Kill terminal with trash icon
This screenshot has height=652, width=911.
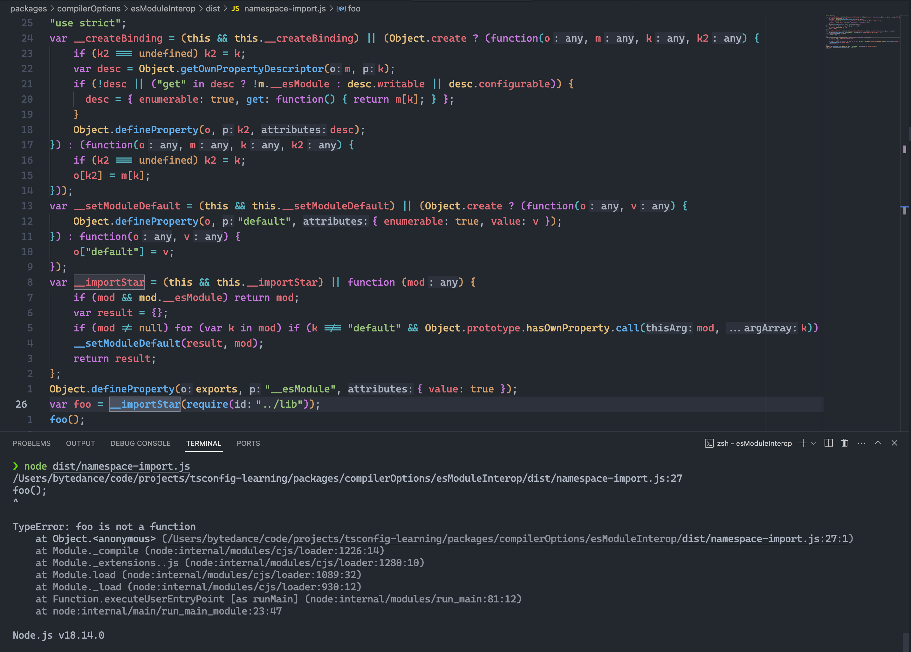[x=844, y=443]
